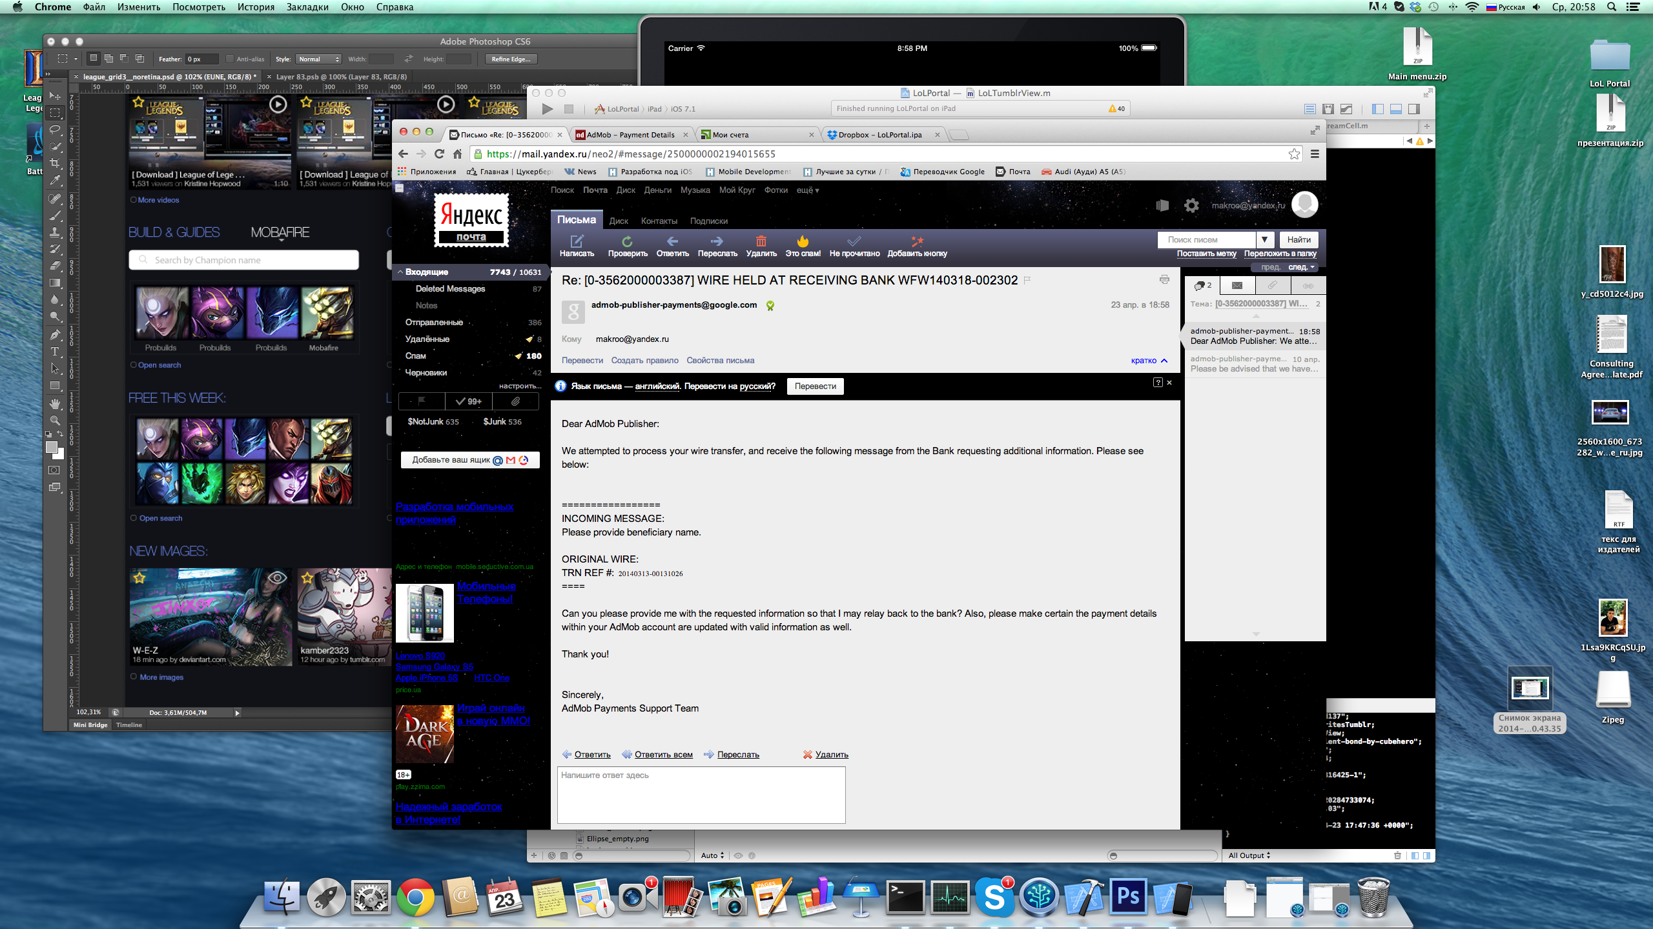Click the Ответить всем link
The height and width of the screenshot is (929, 1653).
click(663, 754)
